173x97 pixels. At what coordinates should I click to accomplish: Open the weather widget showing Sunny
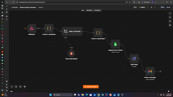pyautogui.click(x=4, y=95)
